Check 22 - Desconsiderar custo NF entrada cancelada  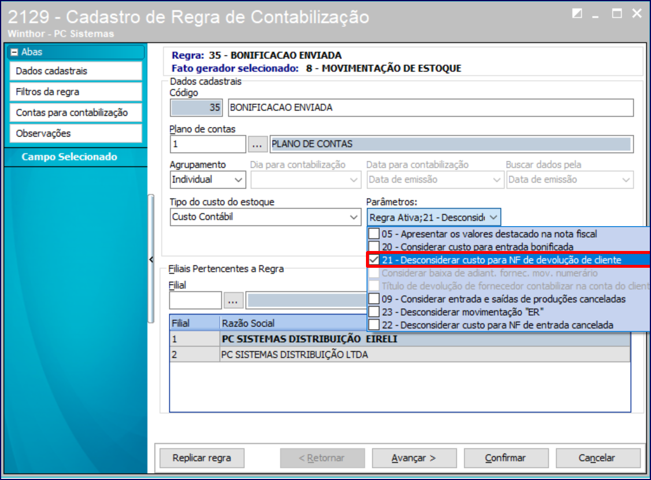(x=374, y=324)
